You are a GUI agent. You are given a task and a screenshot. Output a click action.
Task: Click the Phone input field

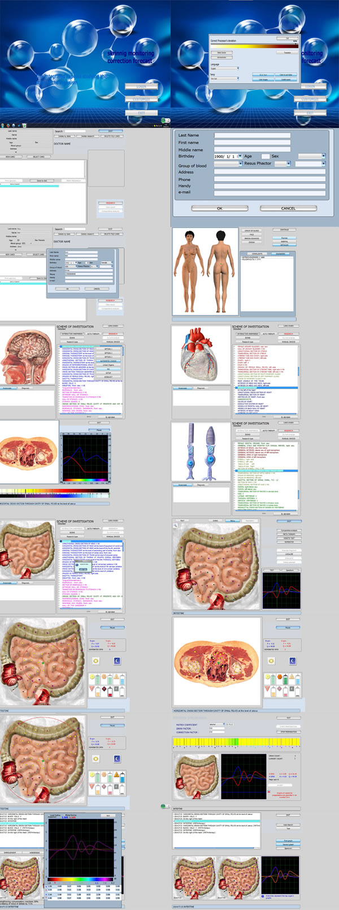click(x=270, y=179)
